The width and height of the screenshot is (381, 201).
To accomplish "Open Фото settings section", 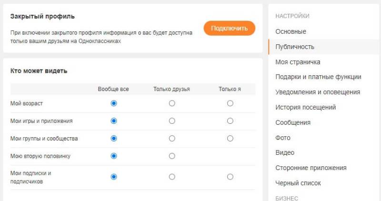I will 282,138.
